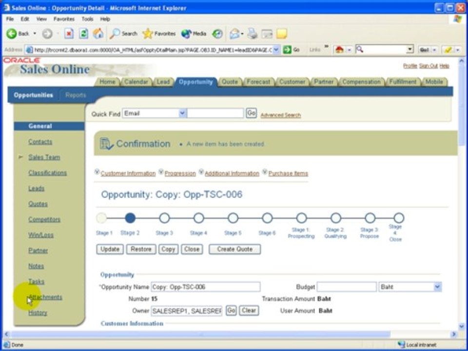
Task: Click the Sign Out link
Action: pyautogui.click(x=429, y=66)
